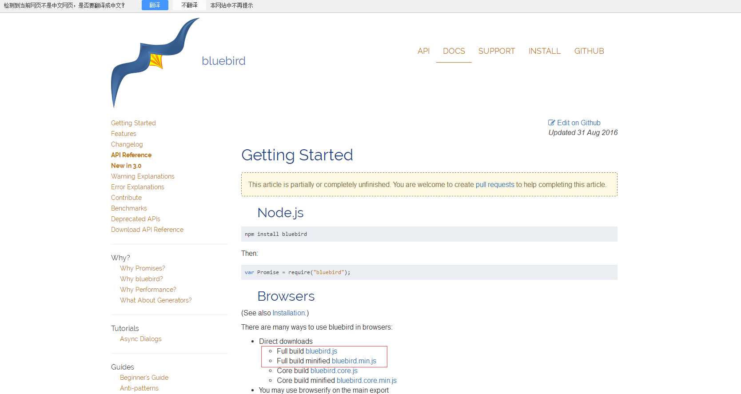Open the DOCS navigation item
Screen dimensions: 741x394
(x=454, y=51)
